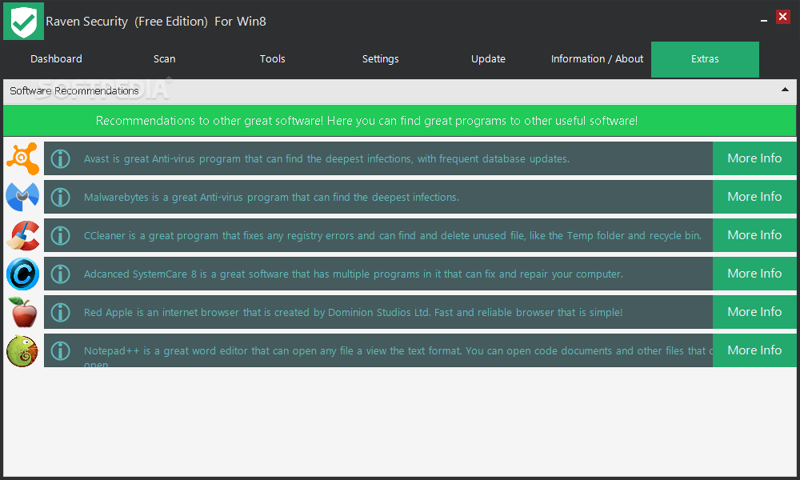Image resolution: width=800 pixels, height=480 pixels.
Task: Click More Info for Advanced SystemCare
Action: click(754, 274)
